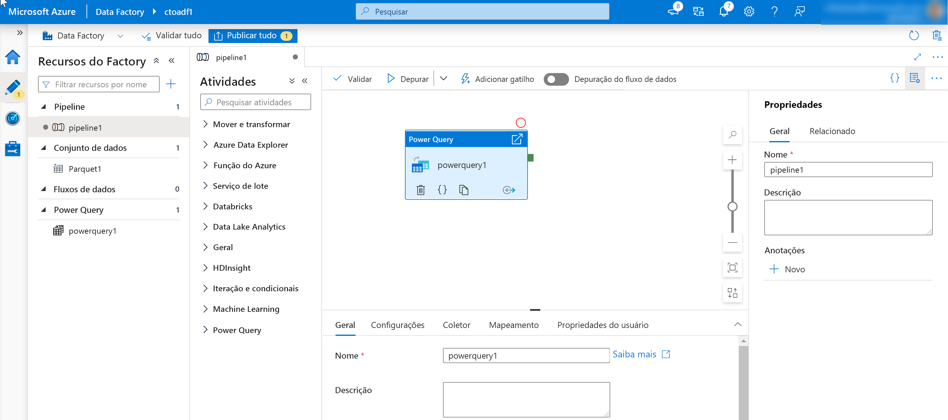Click the Pesquisar atividades search field
The image size is (948, 420).
tap(255, 102)
